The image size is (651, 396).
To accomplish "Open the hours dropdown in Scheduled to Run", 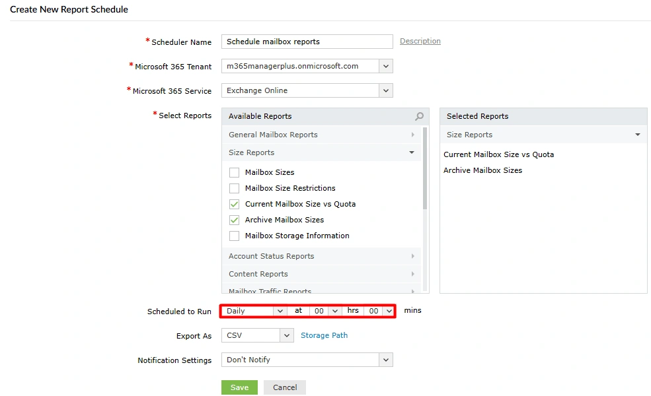I will [336, 311].
